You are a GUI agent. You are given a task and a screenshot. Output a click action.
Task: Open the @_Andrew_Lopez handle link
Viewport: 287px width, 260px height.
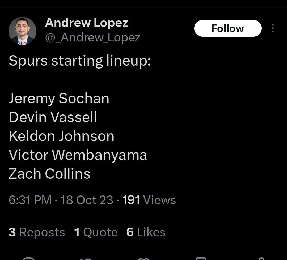click(92, 37)
